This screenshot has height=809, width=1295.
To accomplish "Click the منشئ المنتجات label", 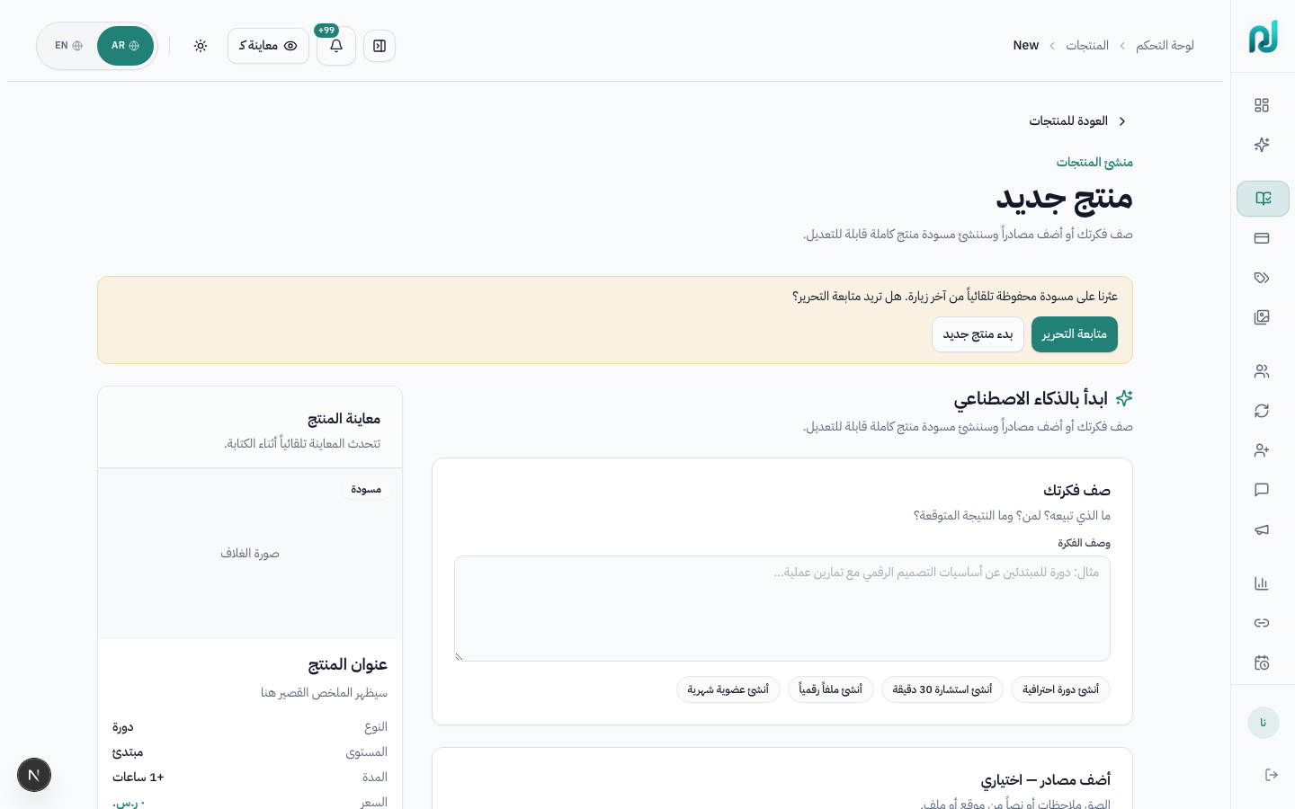I will pos(1094,162).
